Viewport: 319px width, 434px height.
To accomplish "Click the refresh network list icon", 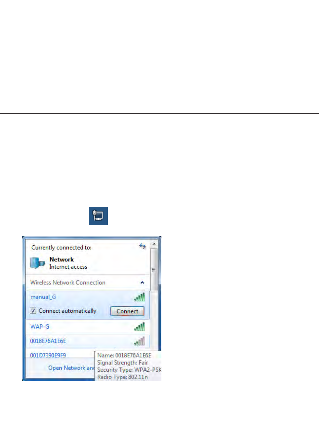I will pyautogui.click(x=143, y=246).
